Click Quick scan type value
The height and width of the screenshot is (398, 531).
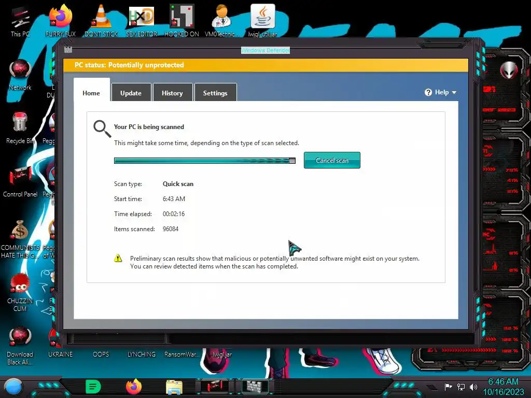click(x=178, y=184)
